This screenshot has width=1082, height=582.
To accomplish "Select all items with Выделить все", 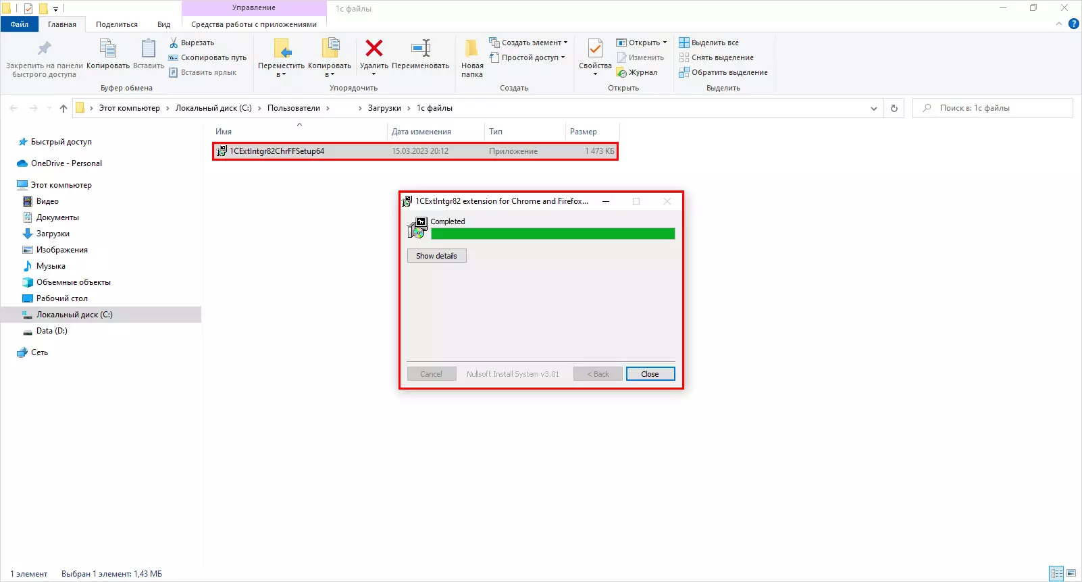I will click(x=709, y=43).
